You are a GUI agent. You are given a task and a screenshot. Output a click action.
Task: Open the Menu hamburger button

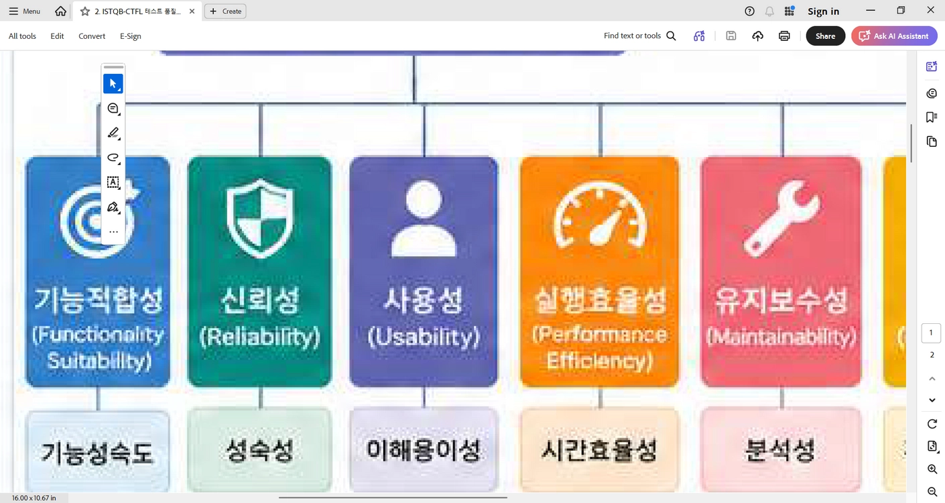pos(25,11)
